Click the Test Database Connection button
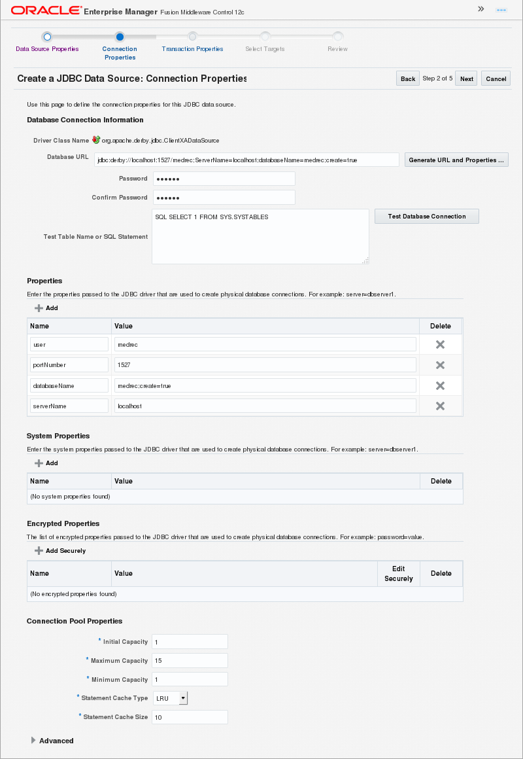 426,217
